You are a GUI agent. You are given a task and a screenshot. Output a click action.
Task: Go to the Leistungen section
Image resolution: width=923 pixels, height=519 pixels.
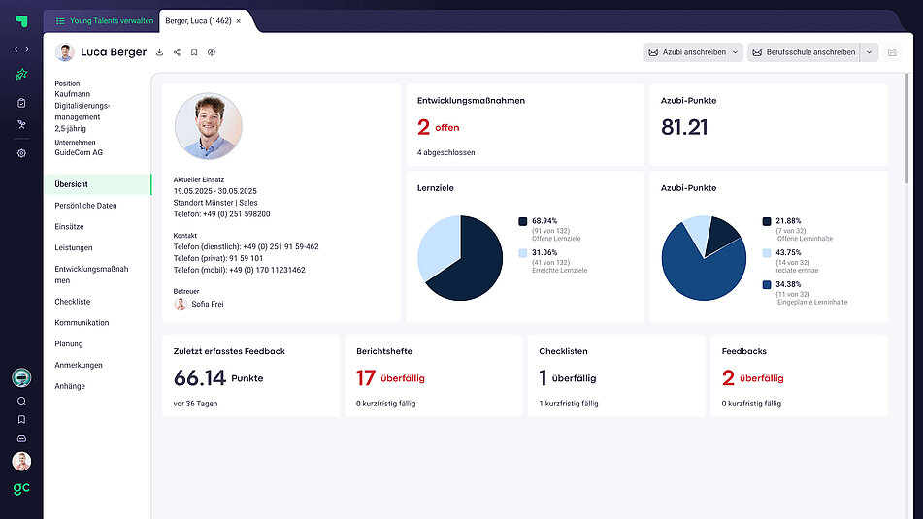coord(74,248)
